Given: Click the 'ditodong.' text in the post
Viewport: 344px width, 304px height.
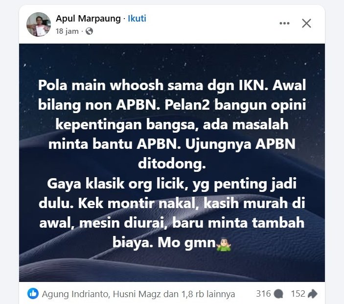Looking at the screenshot, I should tap(172, 164).
